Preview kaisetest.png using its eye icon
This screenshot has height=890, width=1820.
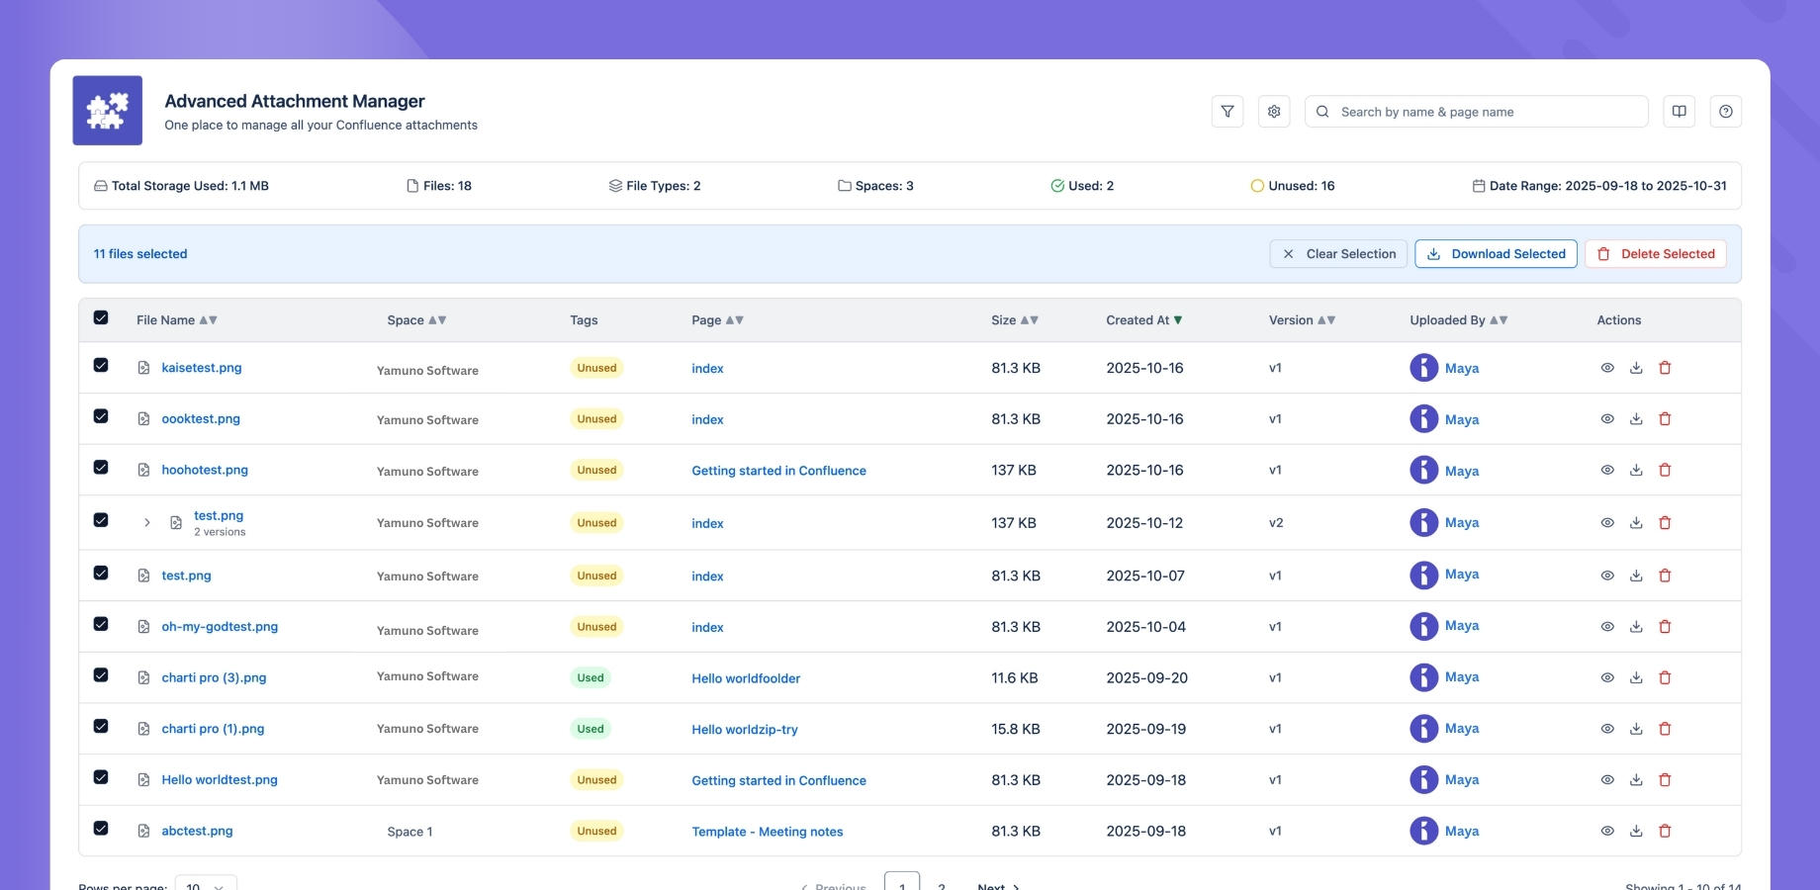pyautogui.click(x=1606, y=367)
